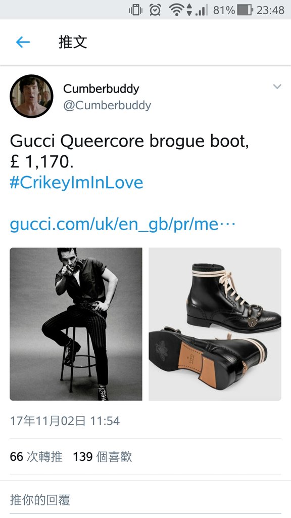The width and height of the screenshot is (291, 518).
Task: Tap the 推文 page title
Action: 73,42
